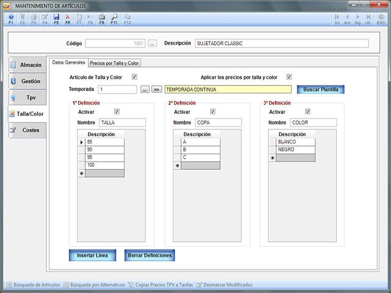This screenshot has height=293, width=391.
Task: Toggle Artículo de Talla y Color checkbox
Action: click(x=134, y=77)
